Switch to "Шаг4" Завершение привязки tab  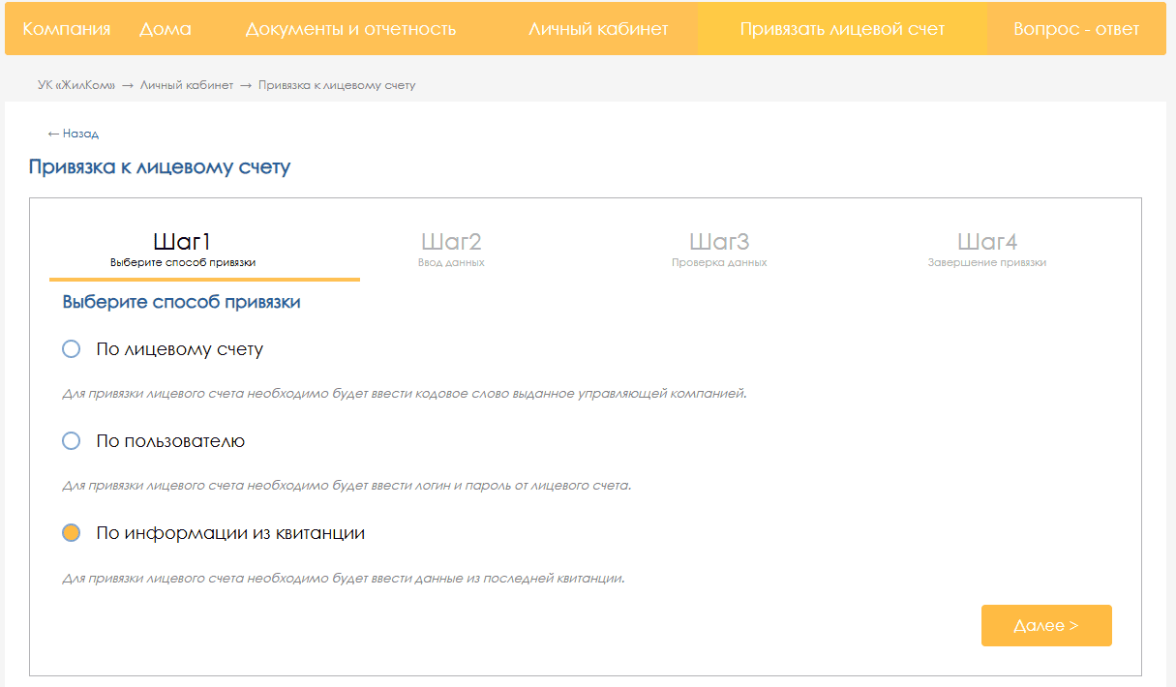point(987,250)
